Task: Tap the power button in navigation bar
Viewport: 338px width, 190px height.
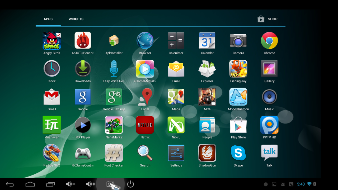Action: point(131,184)
